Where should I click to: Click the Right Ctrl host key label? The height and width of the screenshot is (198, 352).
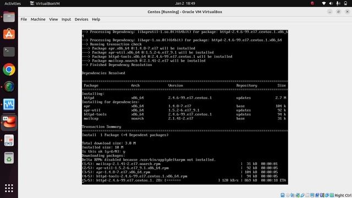pyautogui.click(x=343, y=195)
